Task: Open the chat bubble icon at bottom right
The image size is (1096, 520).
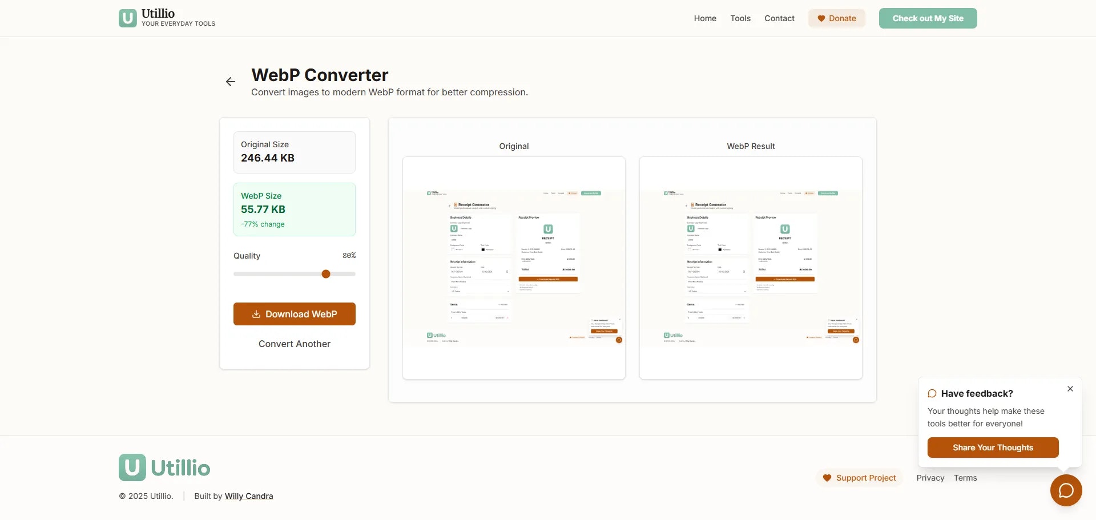Action: pos(1066,490)
